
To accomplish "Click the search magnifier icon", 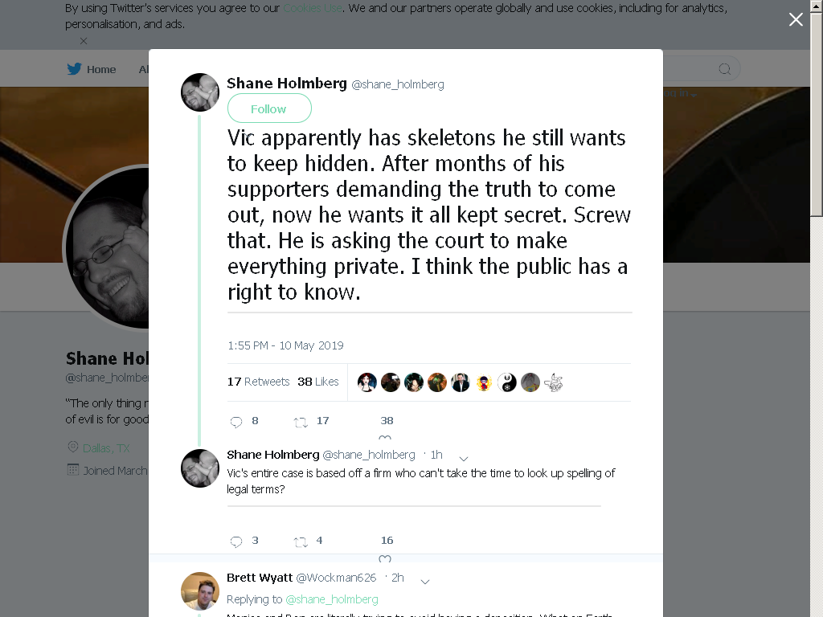I will 724,69.
